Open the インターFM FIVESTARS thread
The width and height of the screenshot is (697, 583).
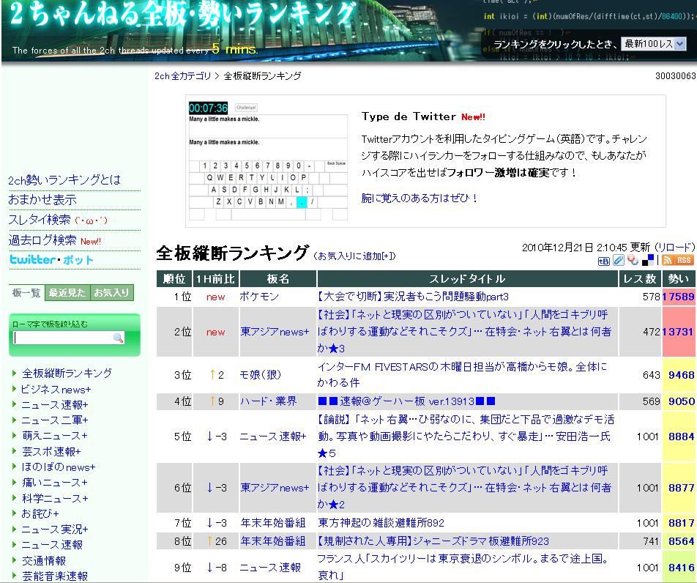point(462,374)
